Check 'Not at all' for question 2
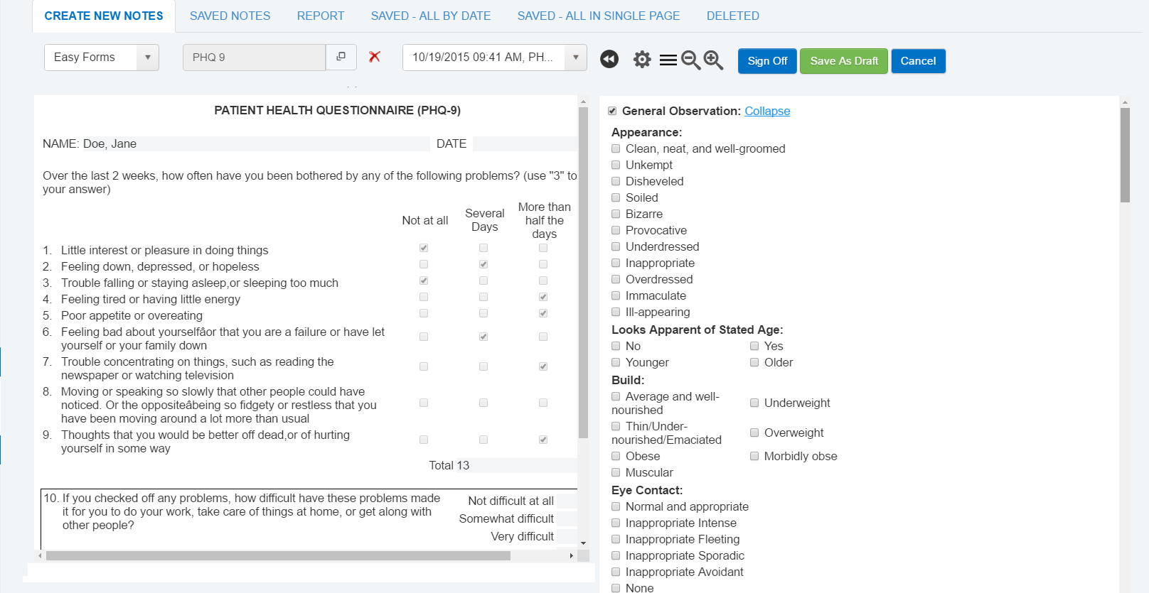The image size is (1149, 593). 424,264
